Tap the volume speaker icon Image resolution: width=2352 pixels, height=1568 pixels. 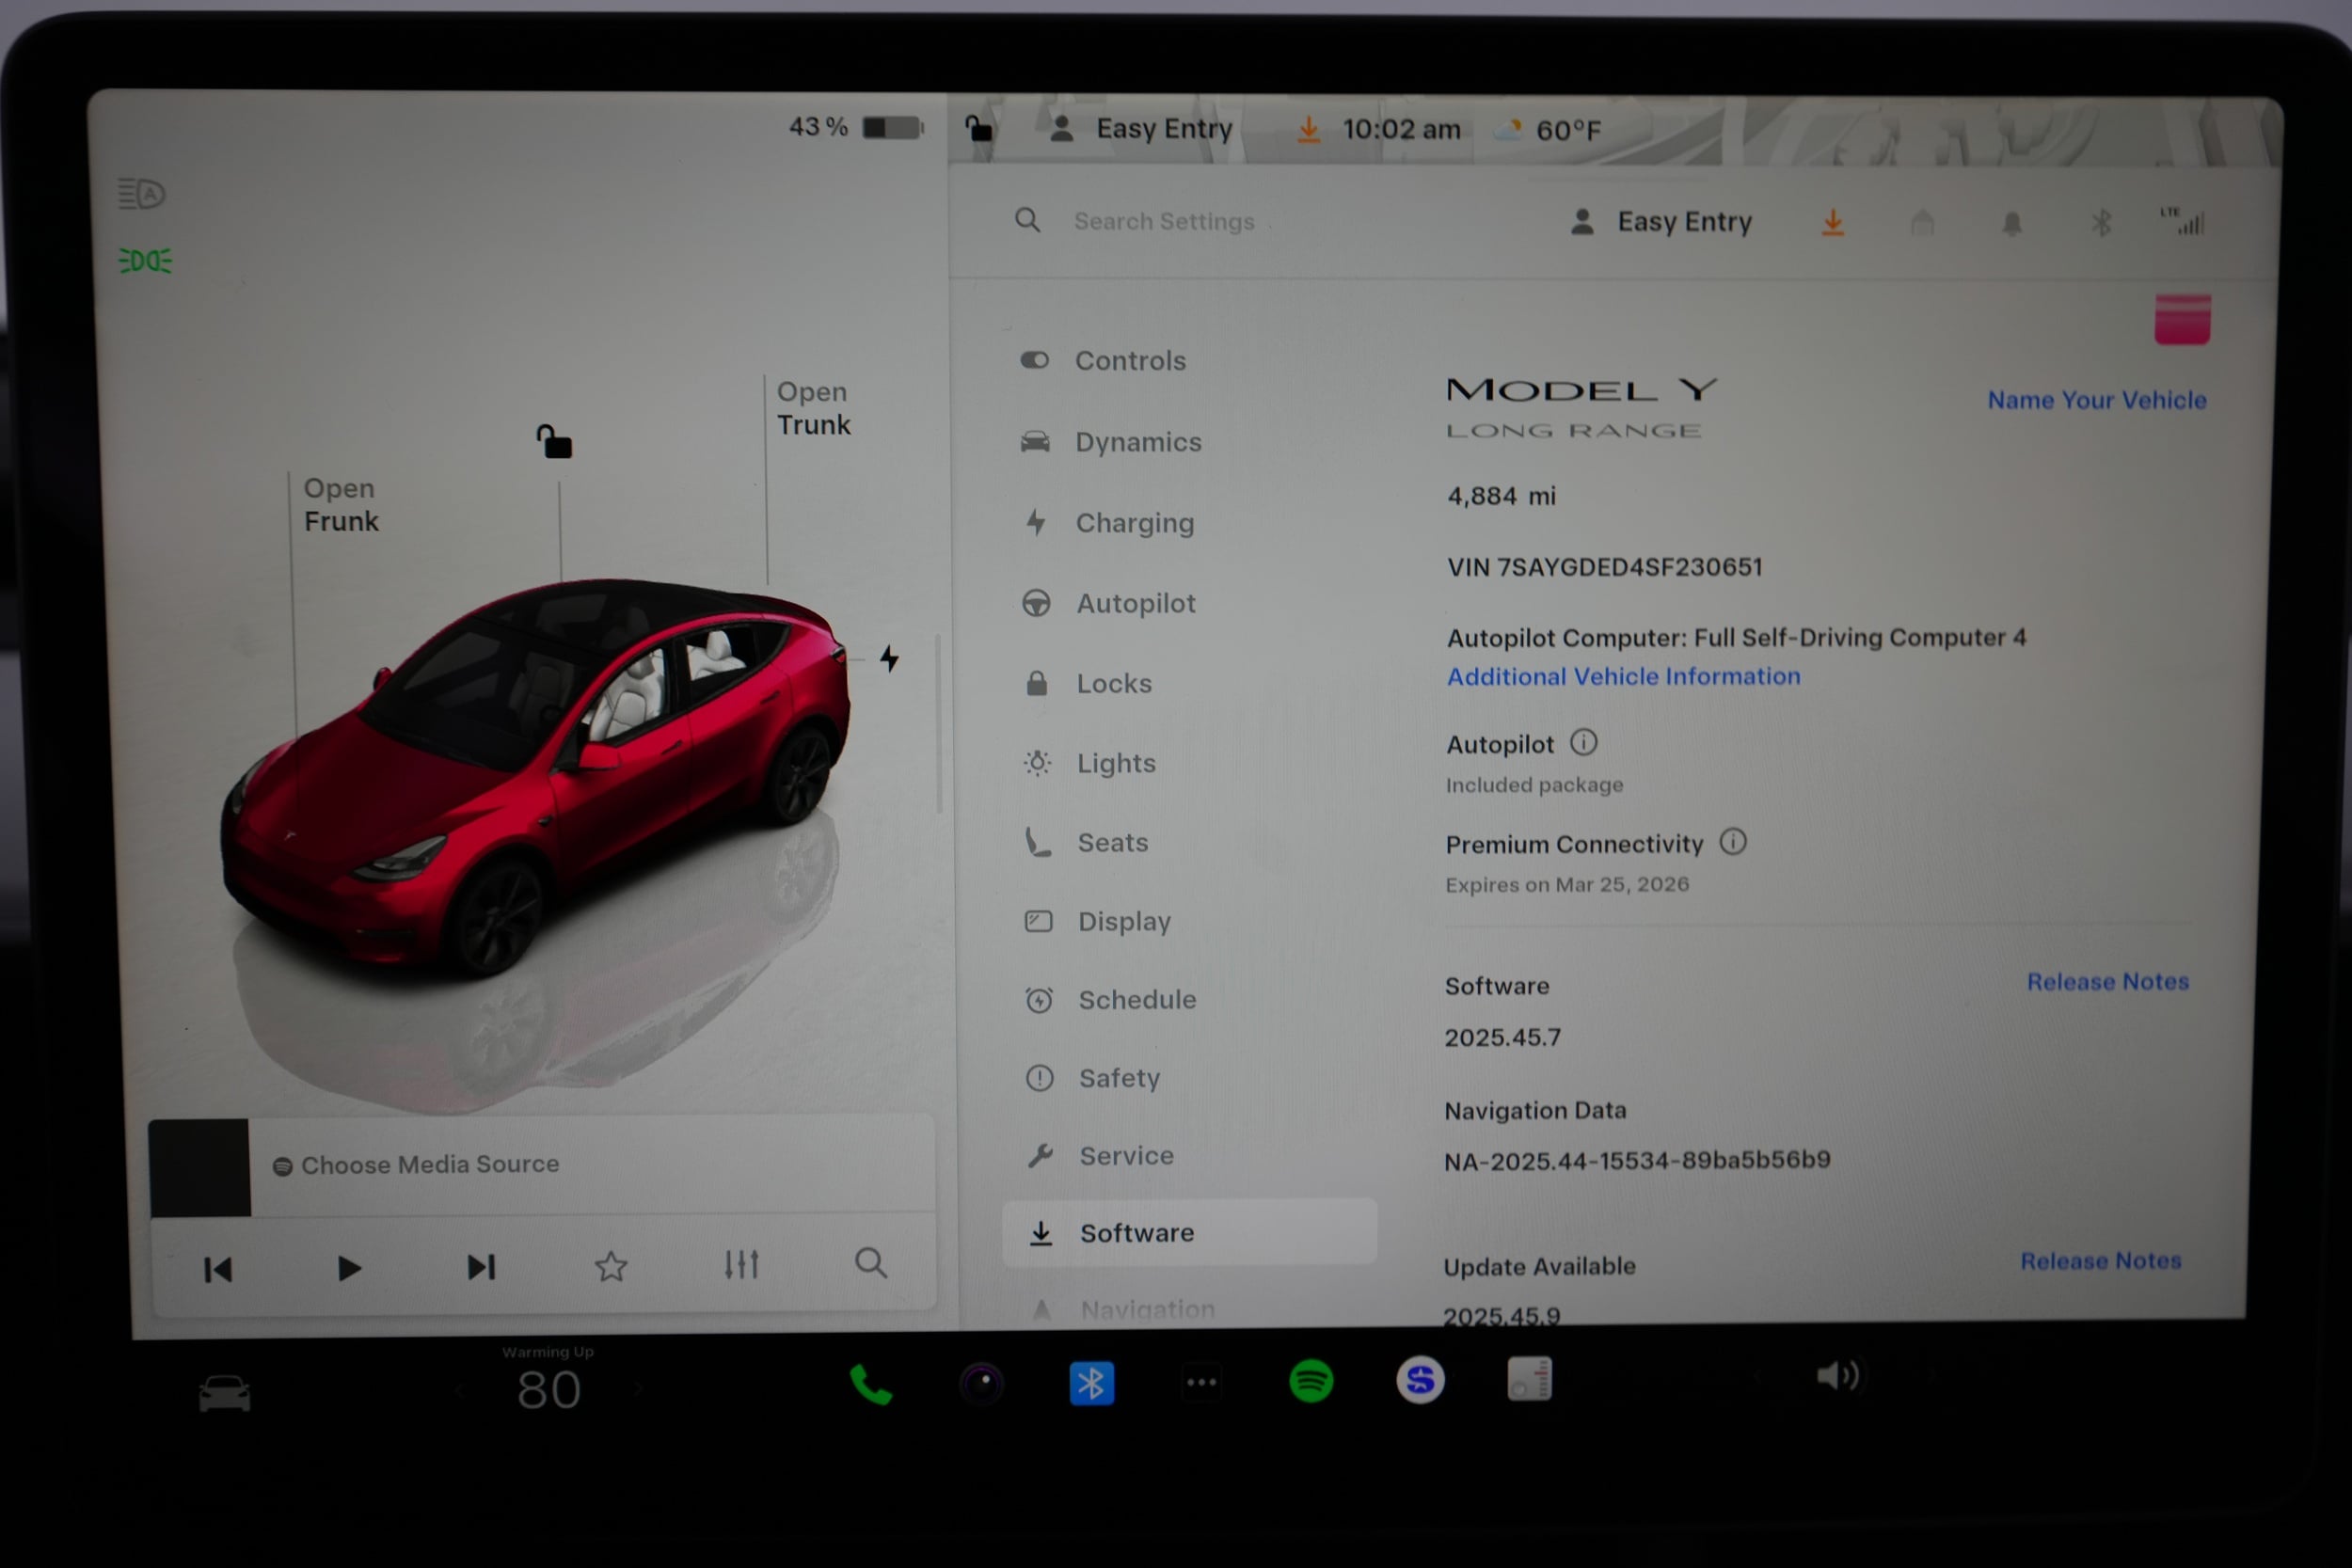pos(1838,1376)
